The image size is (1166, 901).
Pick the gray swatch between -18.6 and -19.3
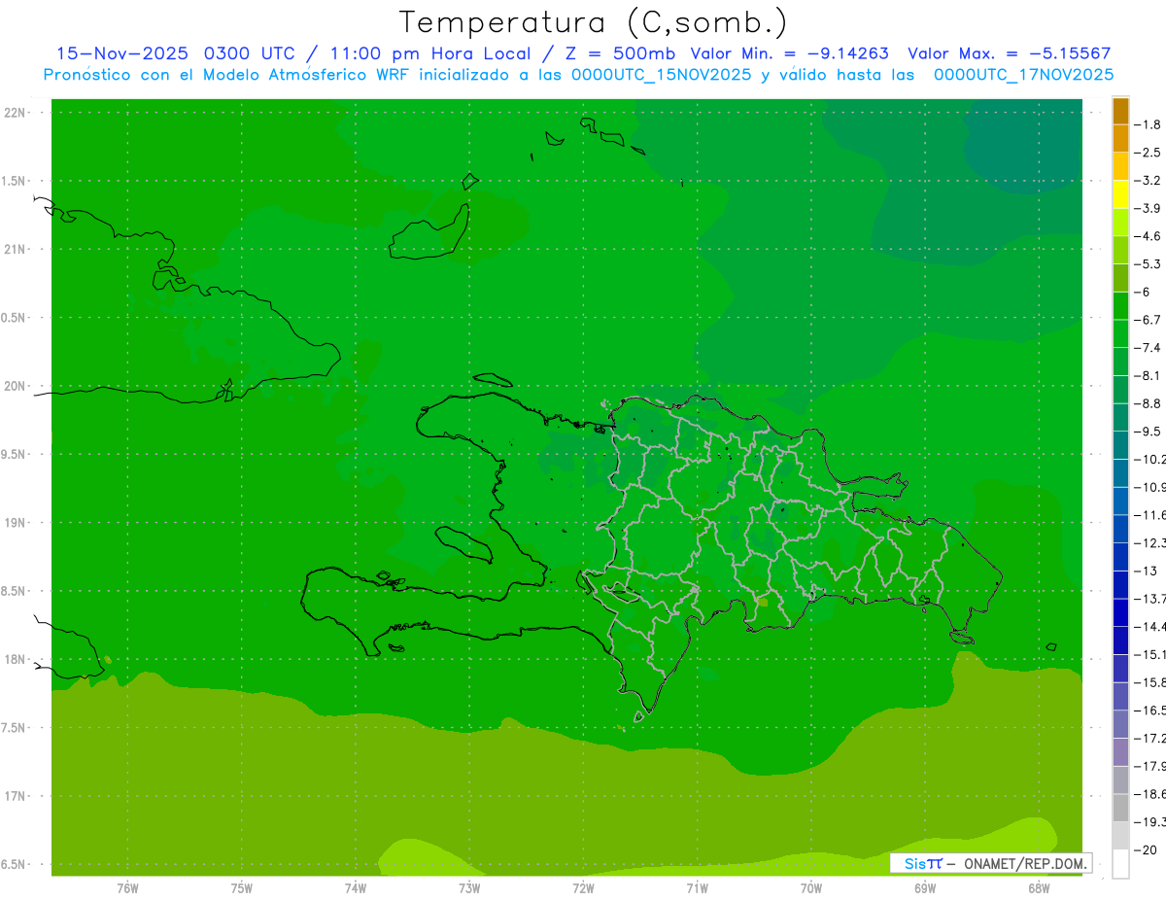[1120, 808]
